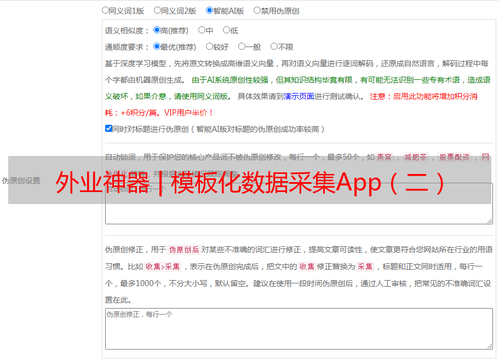Viewport: 499px width, 360px height.
Task: Select the 同义词2版 radio option
Action: coord(158,10)
